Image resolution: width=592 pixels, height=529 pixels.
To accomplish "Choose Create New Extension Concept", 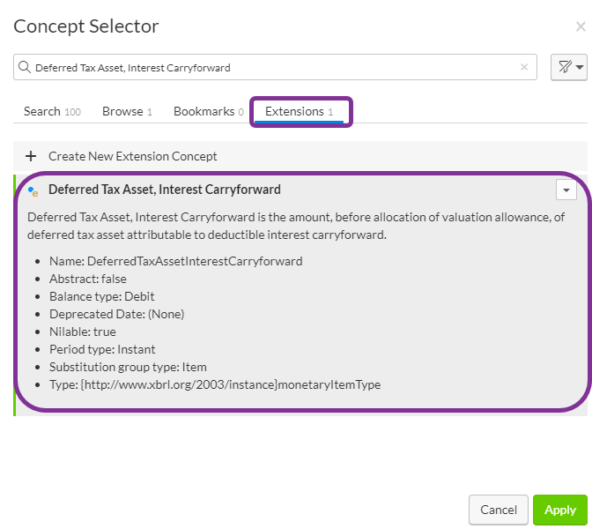I will pyautogui.click(x=132, y=156).
